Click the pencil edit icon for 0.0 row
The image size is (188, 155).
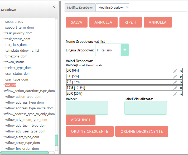(x=175, y=71)
